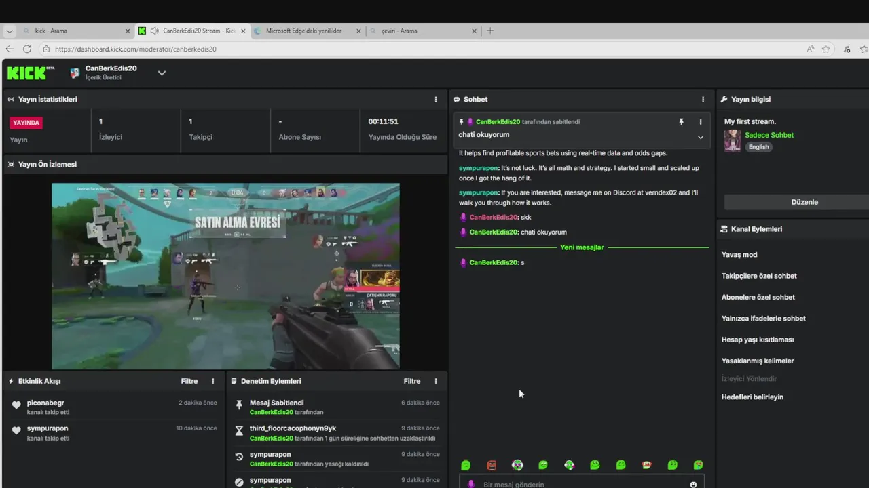
Task: Switch to the 'kick - Arama' browser tab
Action: point(77,30)
